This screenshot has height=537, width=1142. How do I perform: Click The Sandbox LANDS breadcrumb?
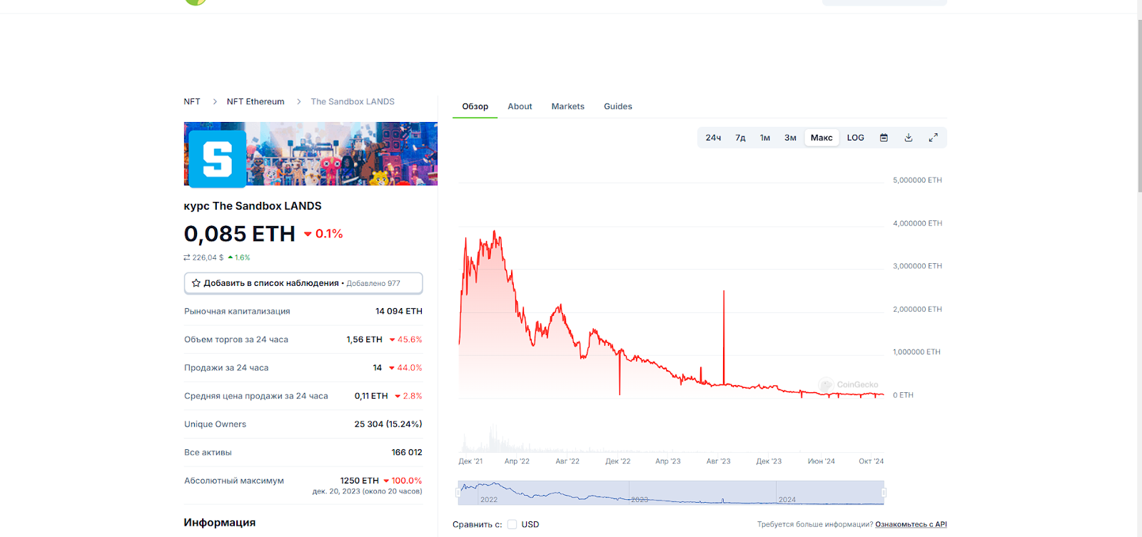(353, 101)
